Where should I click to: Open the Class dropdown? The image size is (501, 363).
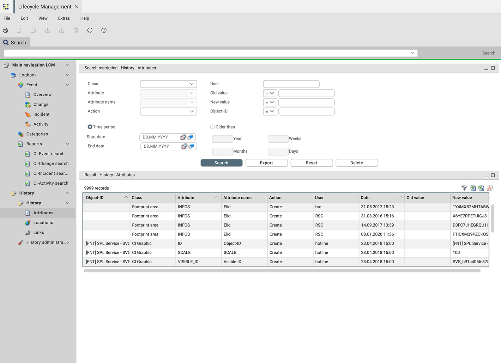[x=168, y=84]
